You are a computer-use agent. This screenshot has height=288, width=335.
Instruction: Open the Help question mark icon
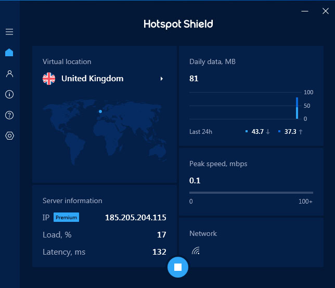[x=9, y=115]
